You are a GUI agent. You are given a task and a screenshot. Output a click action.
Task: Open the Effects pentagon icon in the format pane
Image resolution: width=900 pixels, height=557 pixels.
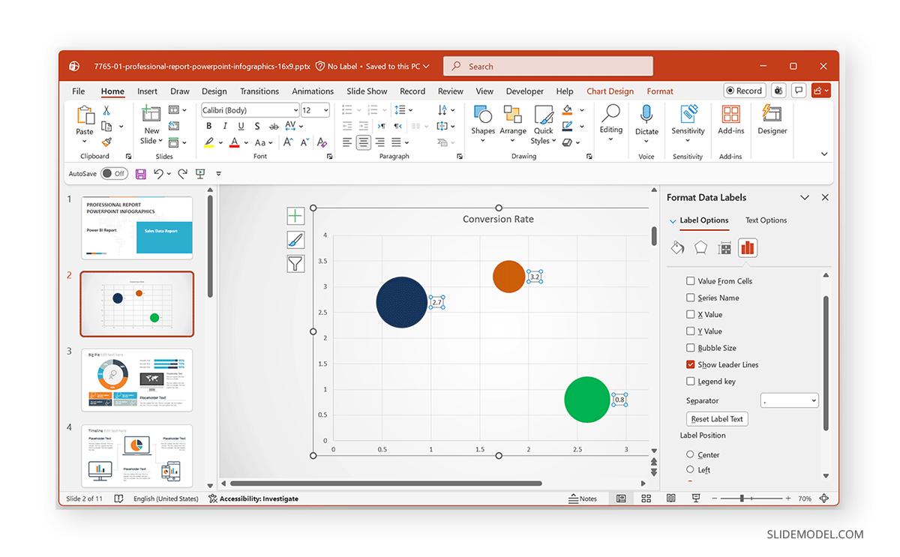point(700,247)
